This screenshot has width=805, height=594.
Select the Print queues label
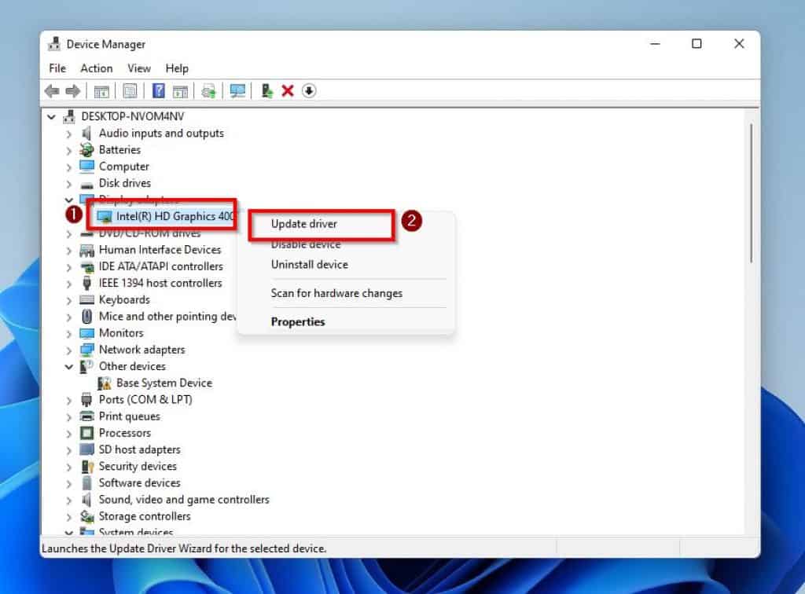tap(130, 416)
